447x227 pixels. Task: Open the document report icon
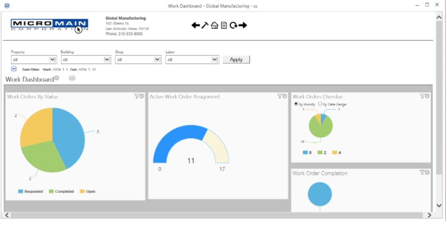pyautogui.click(x=224, y=25)
